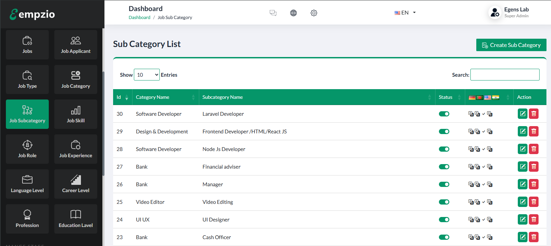This screenshot has width=551, height=246.
Task: Open the Show entries dropdown
Action: (x=147, y=75)
